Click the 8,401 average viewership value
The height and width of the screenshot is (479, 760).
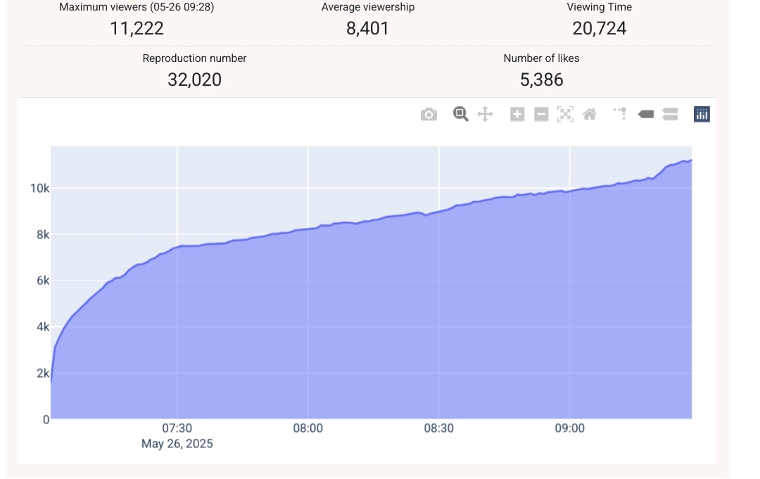[x=367, y=29]
